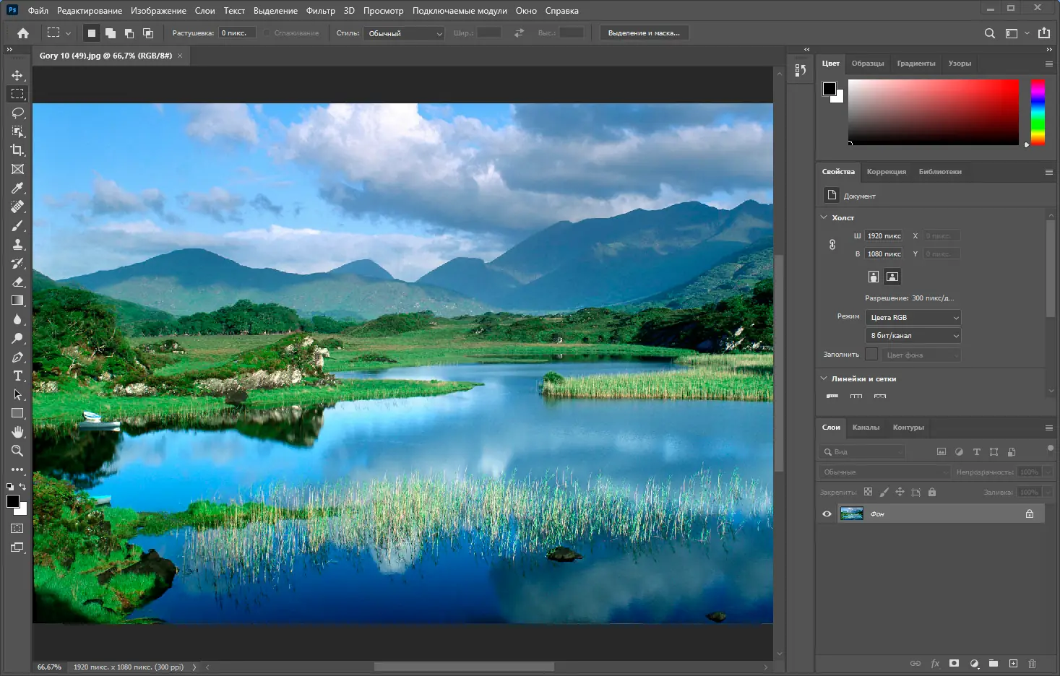
Task: Open the Стиль dropdown showing Обычный
Action: click(403, 32)
